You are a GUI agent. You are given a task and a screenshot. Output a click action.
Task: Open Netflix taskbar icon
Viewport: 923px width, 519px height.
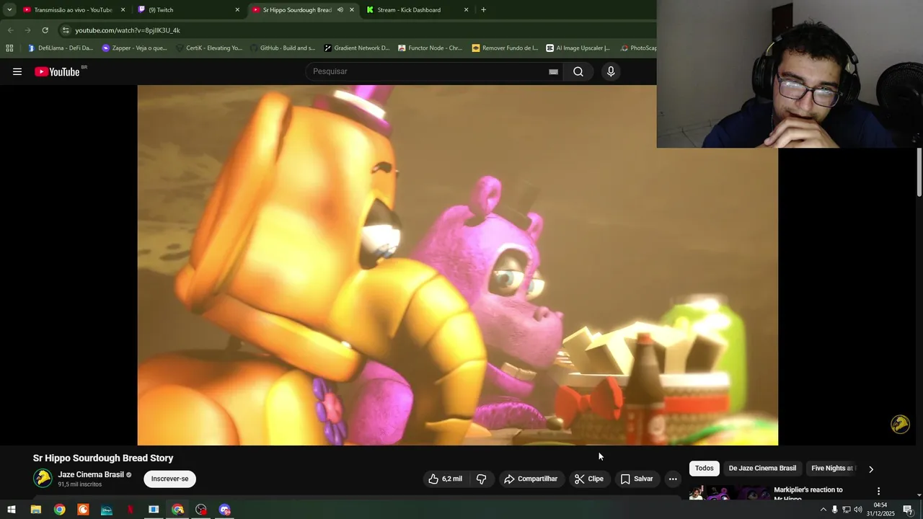[131, 510]
